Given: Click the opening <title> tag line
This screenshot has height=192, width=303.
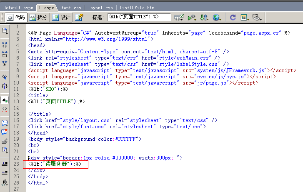Looking at the screenshot, I should pos(38,95).
